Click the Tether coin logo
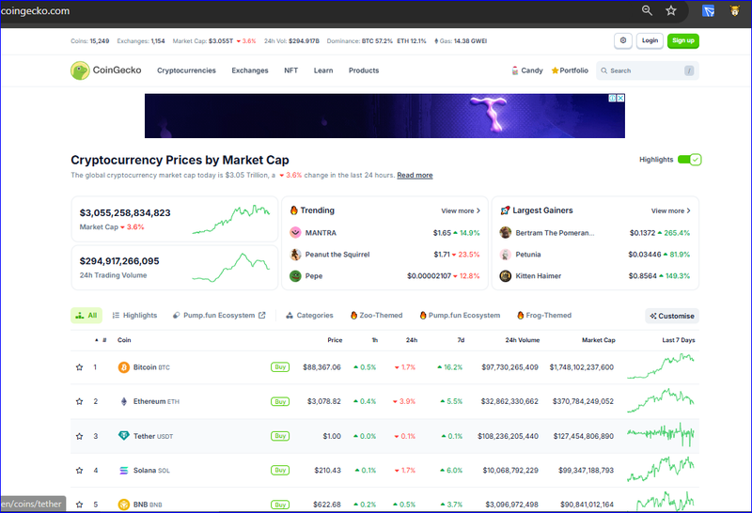The width and height of the screenshot is (752, 513). (124, 436)
